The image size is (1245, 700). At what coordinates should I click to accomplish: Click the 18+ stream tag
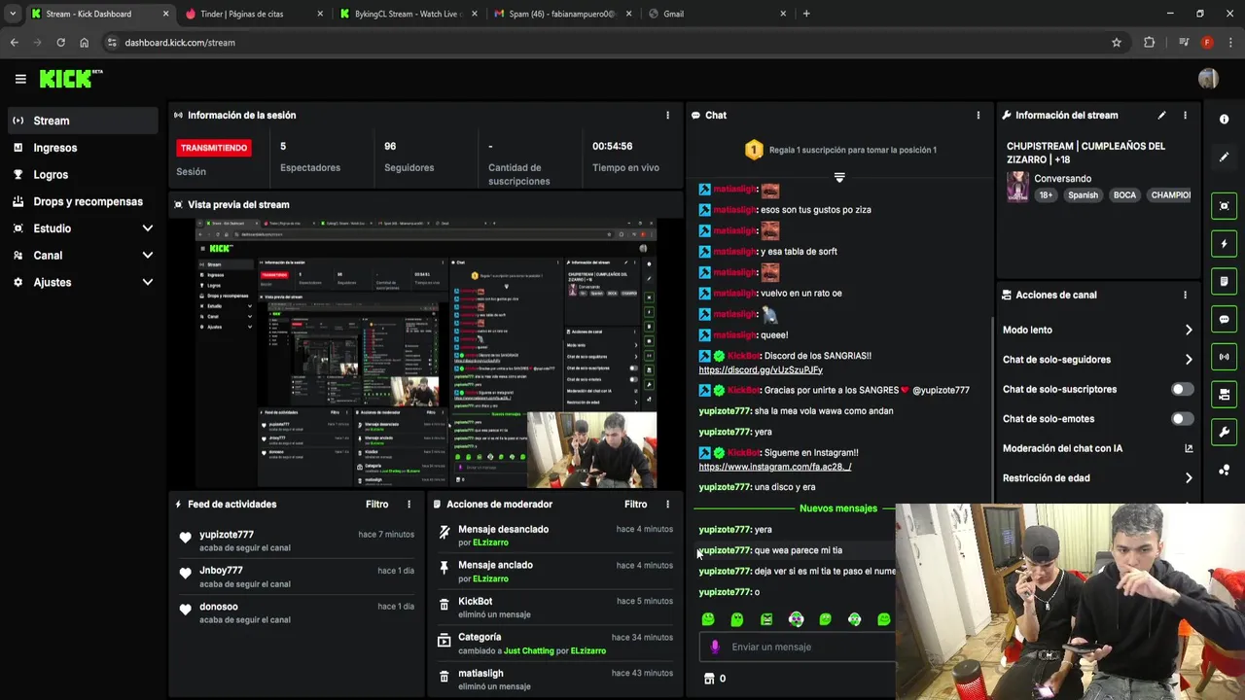[1046, 194]
